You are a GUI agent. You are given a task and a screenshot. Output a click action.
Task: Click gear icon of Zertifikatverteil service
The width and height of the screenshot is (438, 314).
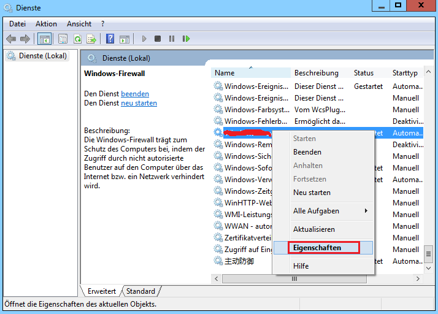tap(218, 237)
